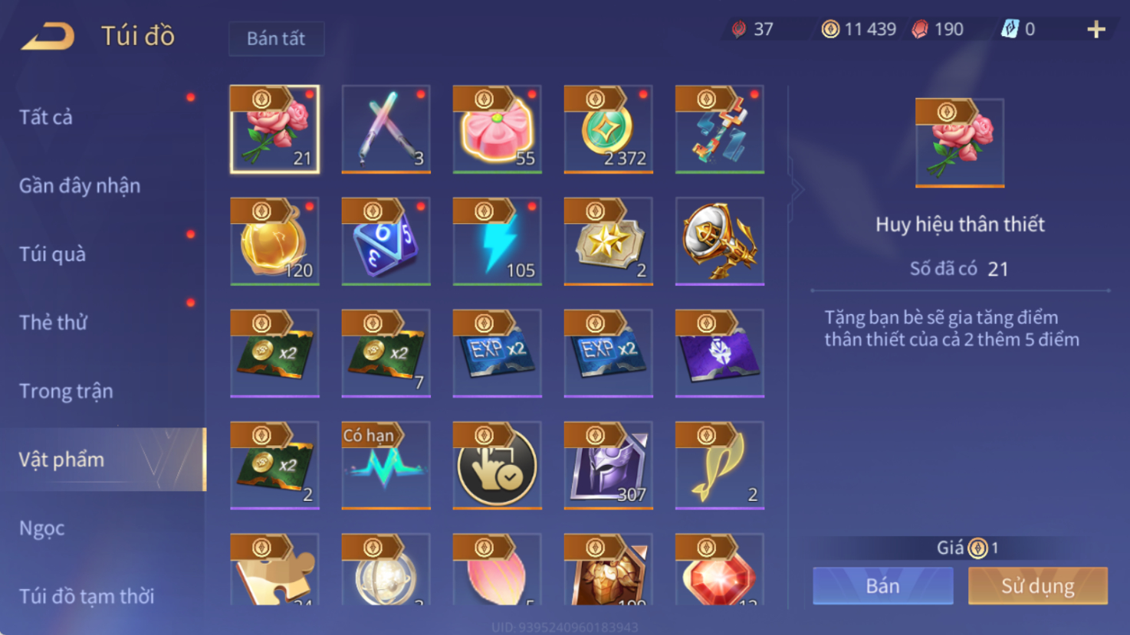Tap the plus icon to add currency
This screenshot has width=1130, height=635.
point(1096,29)
